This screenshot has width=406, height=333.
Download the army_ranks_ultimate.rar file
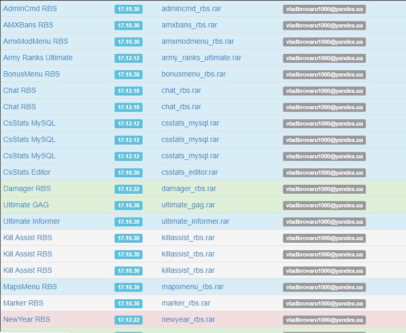pyautogui.click(x=202, y=58)
